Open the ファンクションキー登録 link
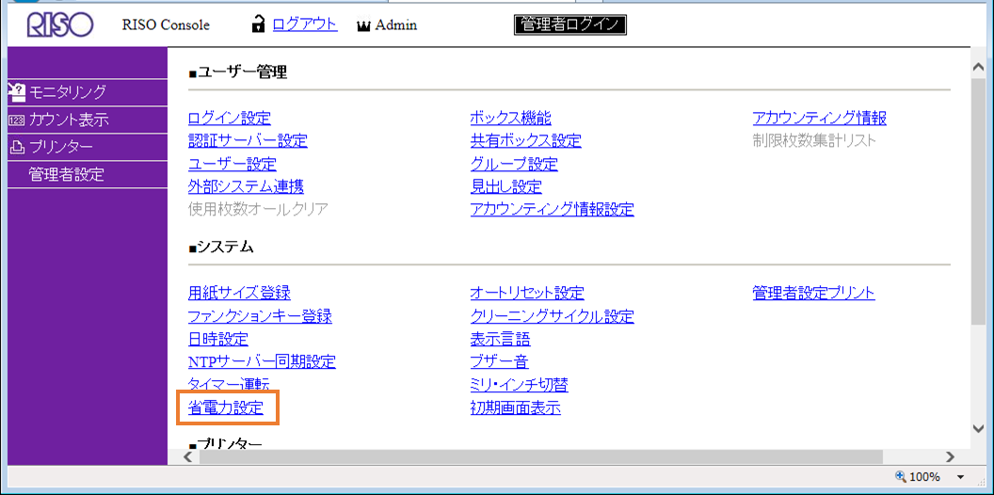Viewport: 994px width, 495px height. pos(260,315)
